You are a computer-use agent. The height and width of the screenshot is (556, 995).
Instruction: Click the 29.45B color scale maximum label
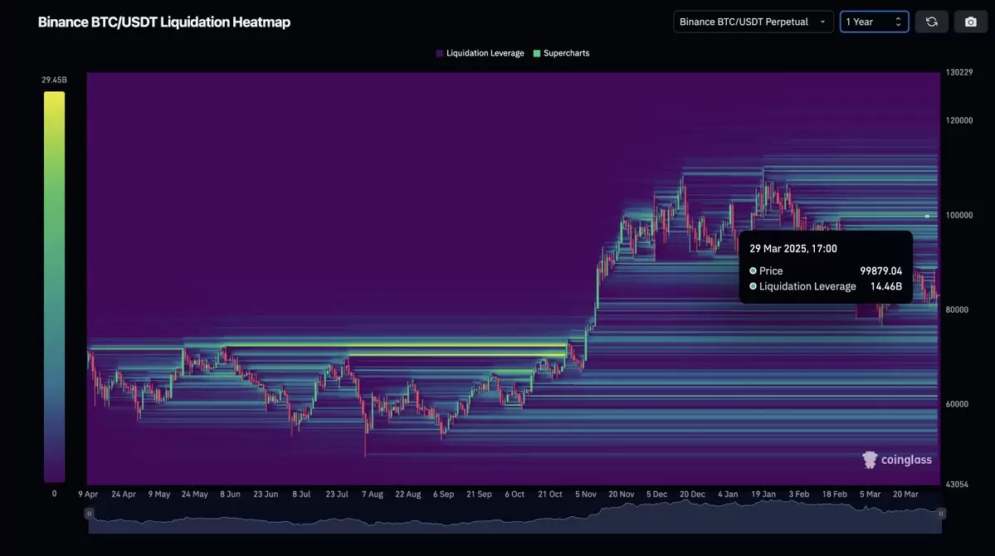coord(54,80)
